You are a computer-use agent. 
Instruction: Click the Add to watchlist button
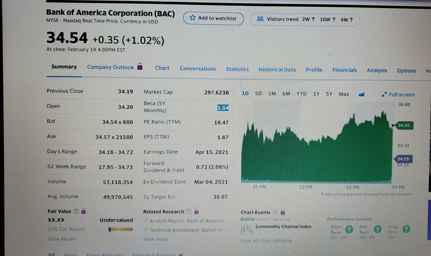[213, 18]
